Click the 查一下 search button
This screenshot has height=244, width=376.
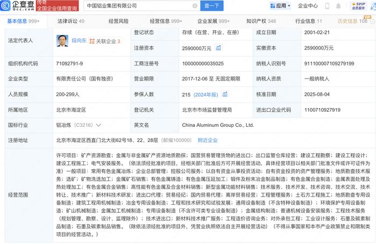point(212,6)
